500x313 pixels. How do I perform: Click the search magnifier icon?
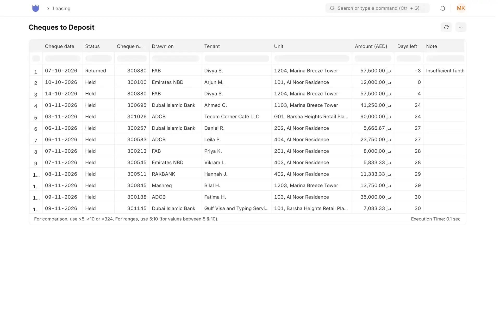pyautogui.click(x=332, y=8)
